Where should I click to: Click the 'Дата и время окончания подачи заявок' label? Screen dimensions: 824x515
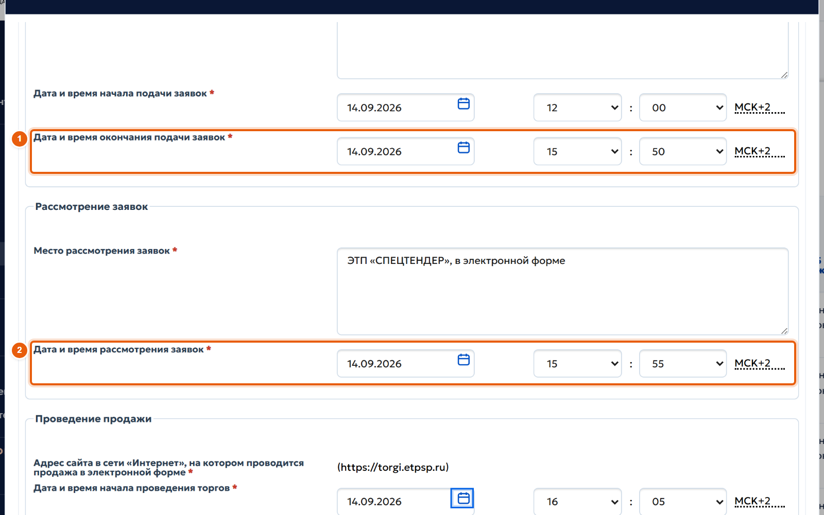133,137
